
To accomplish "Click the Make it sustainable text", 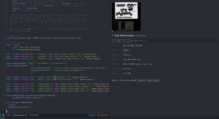I will click(x=124, y=80).
